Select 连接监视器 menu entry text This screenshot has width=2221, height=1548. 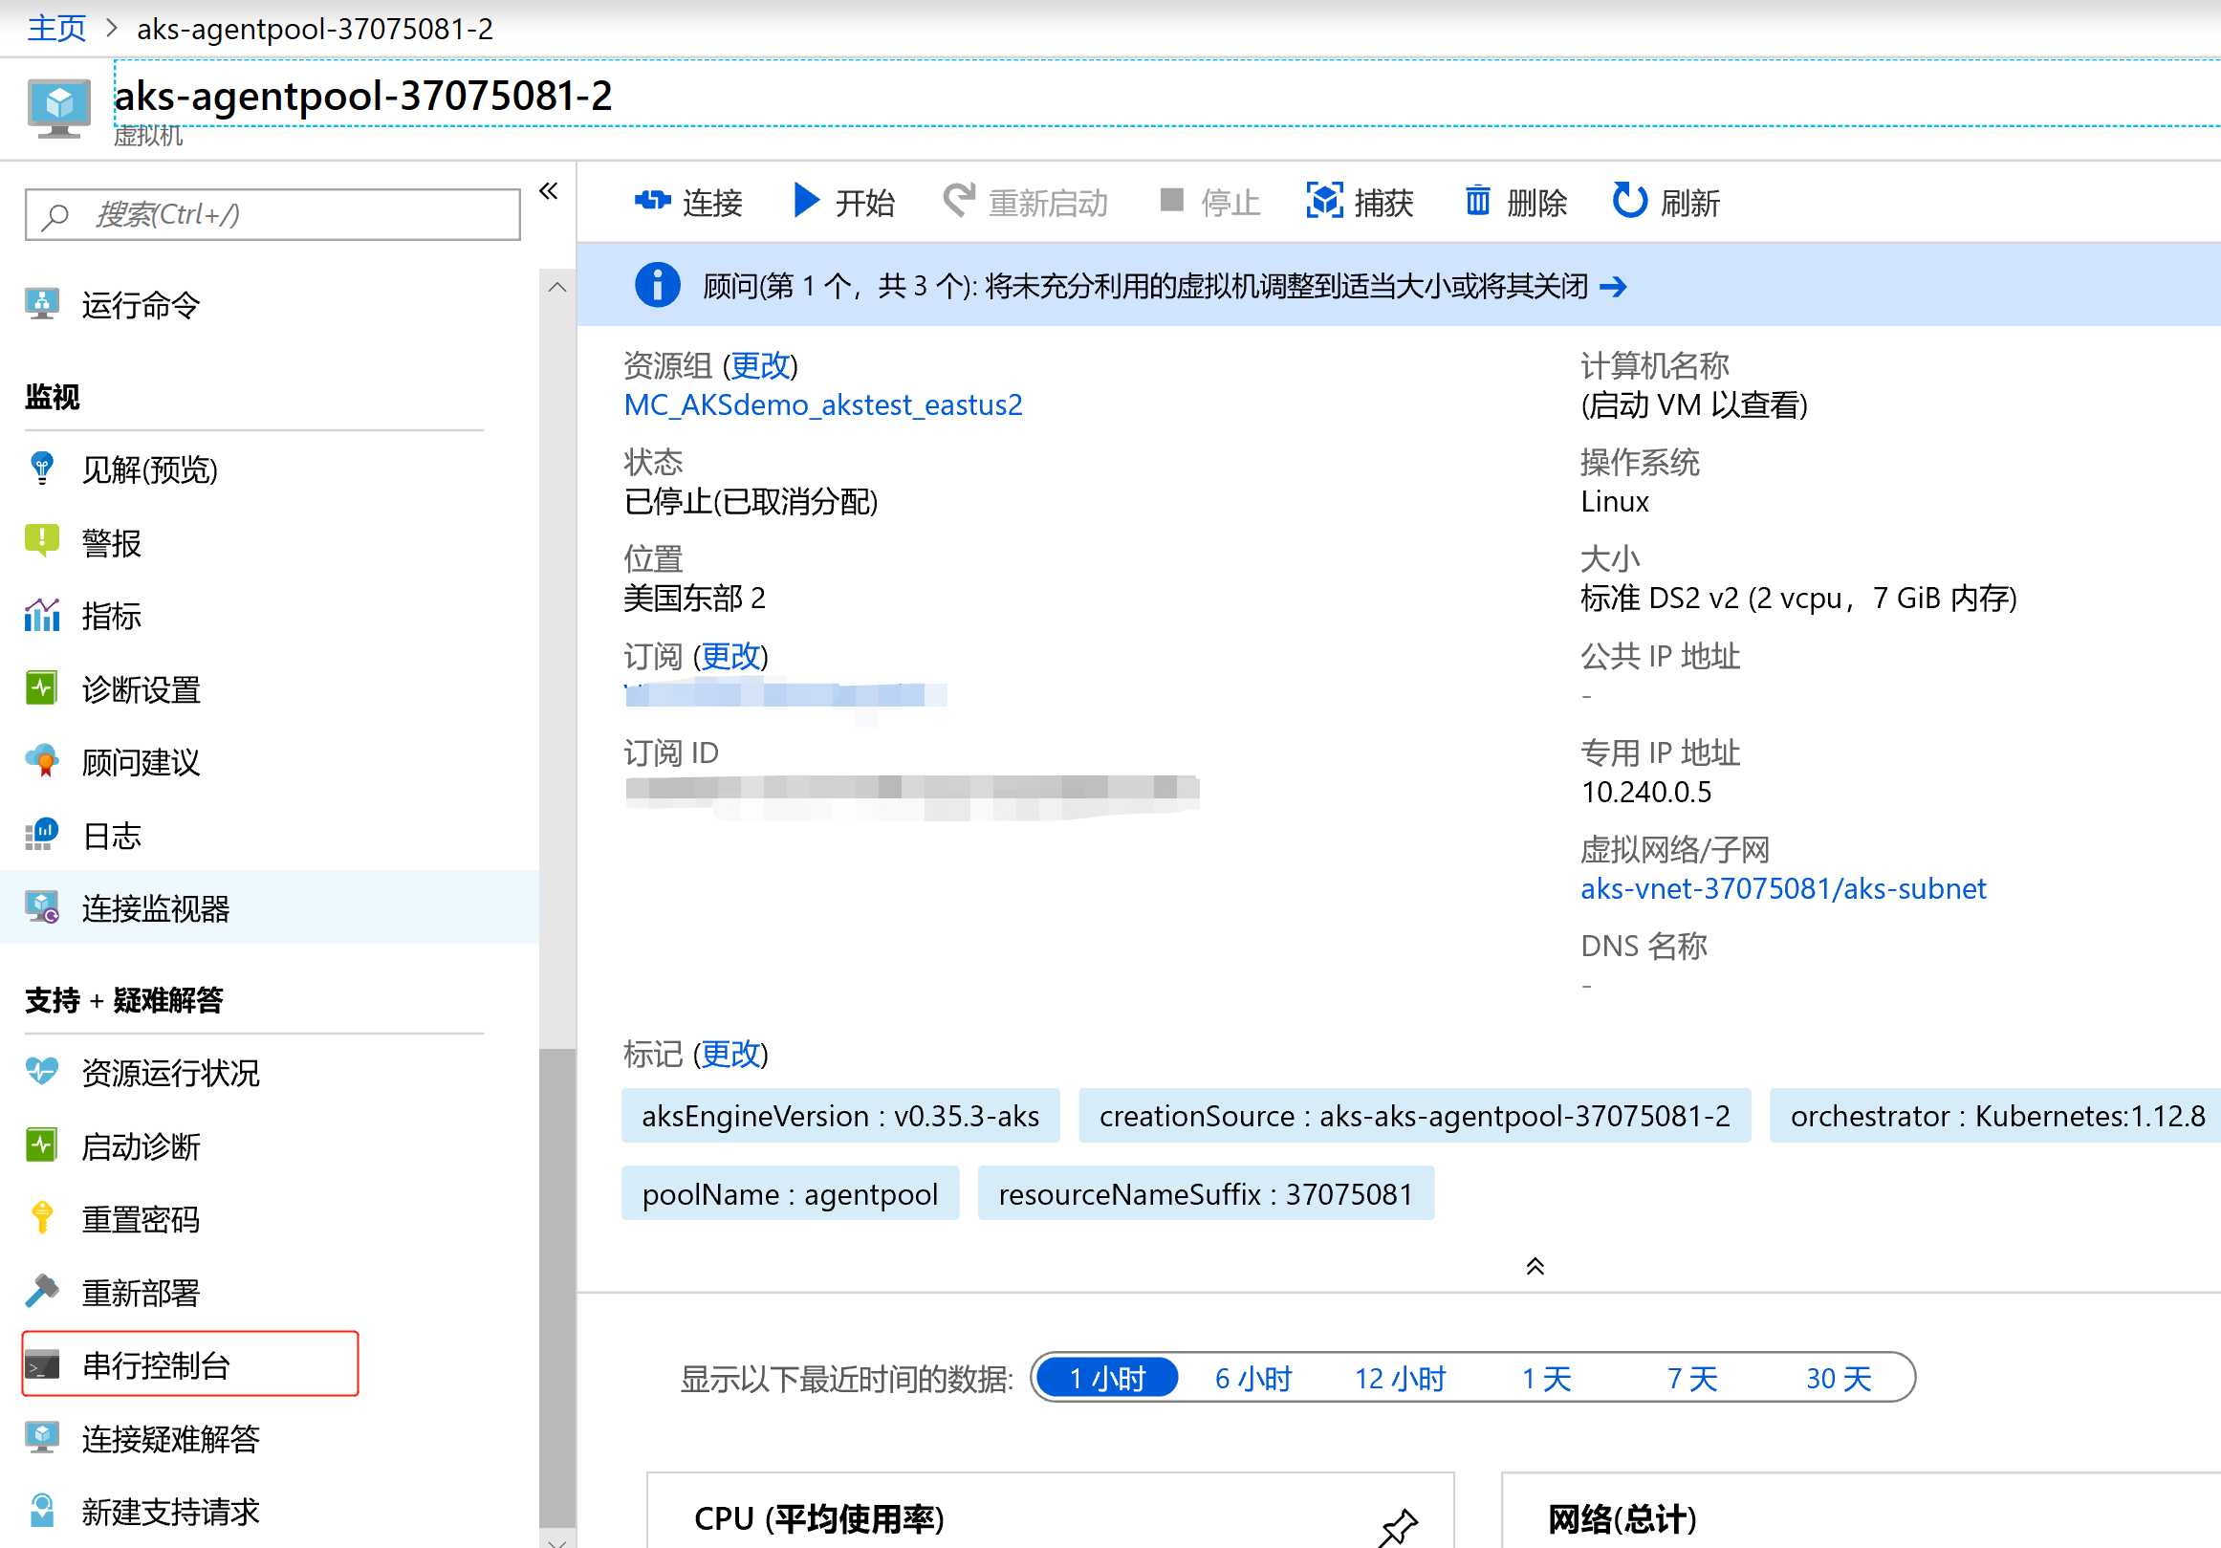point(156,908)
